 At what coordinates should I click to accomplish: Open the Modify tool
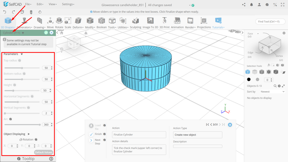point(90,23)
